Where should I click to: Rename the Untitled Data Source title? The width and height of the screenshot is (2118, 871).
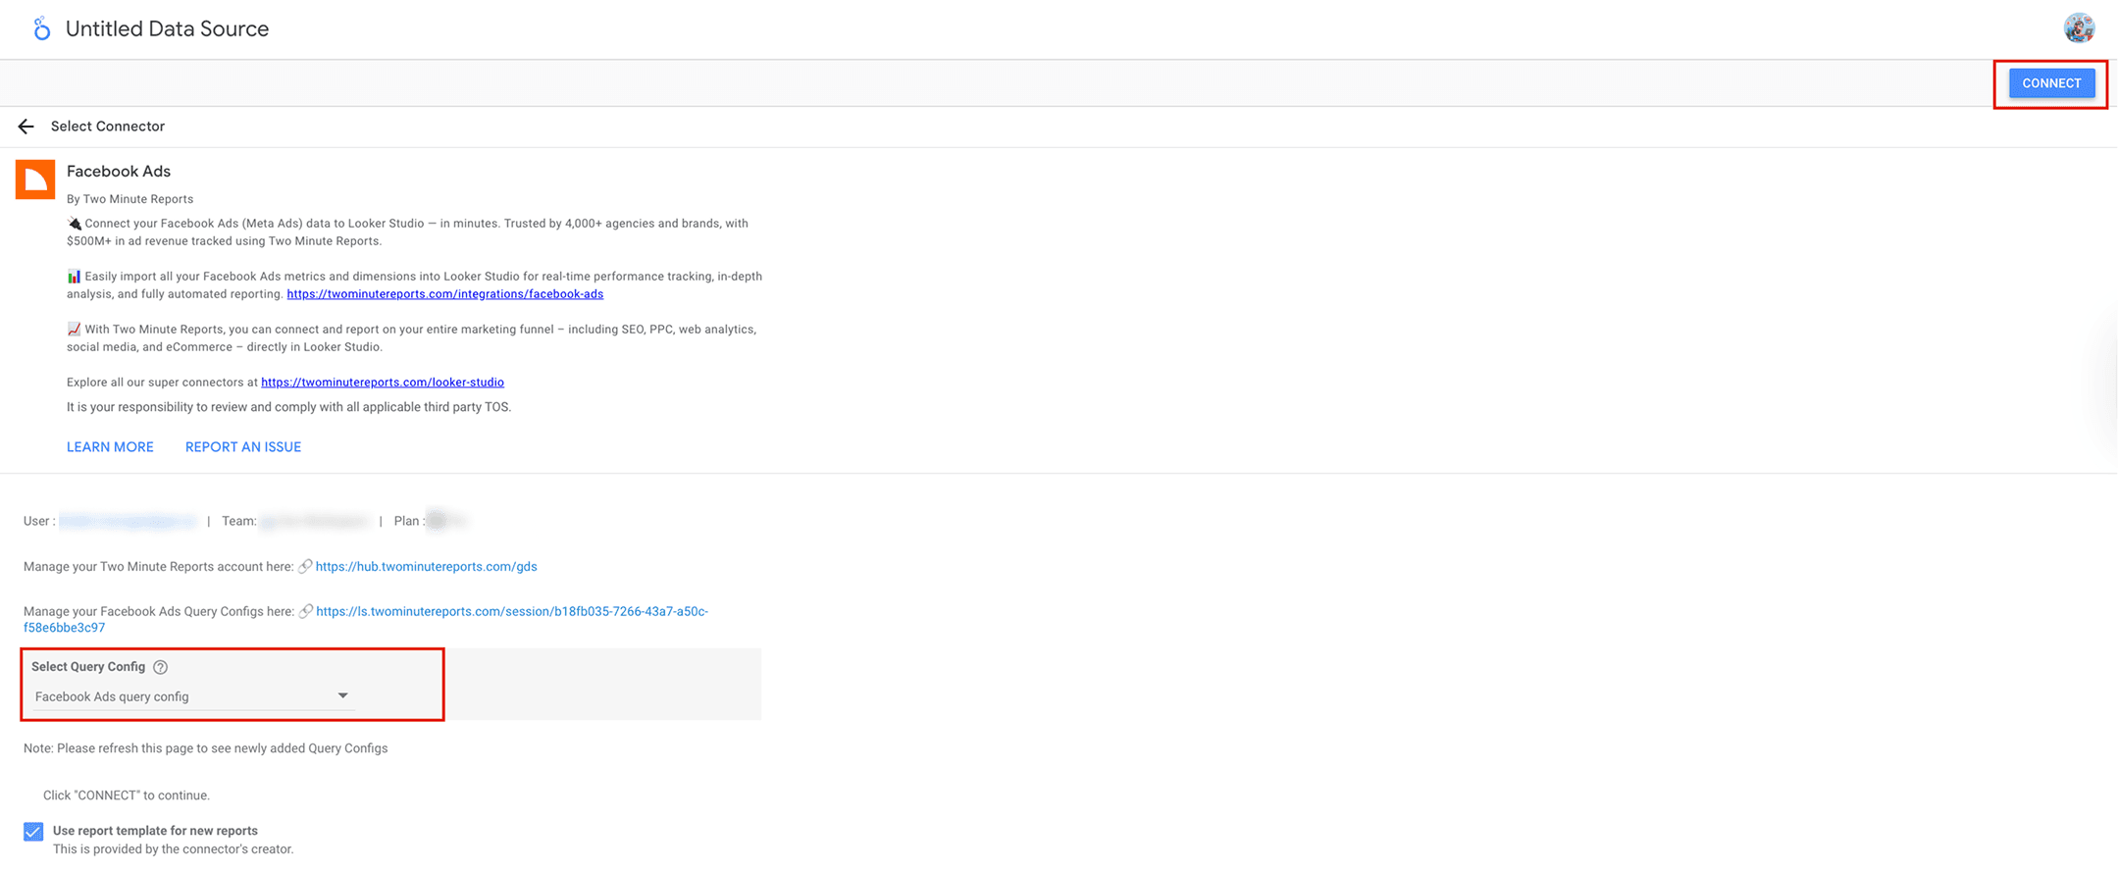click(167, 29)
